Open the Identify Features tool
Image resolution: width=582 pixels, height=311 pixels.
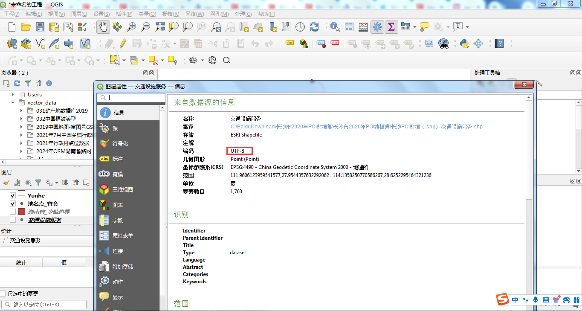point(335,27)
